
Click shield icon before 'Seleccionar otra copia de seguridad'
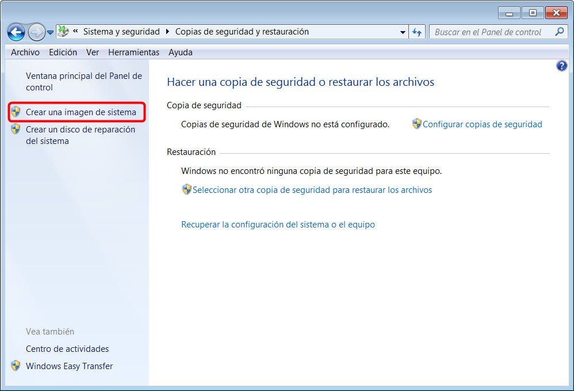click(x=187, y=189)
